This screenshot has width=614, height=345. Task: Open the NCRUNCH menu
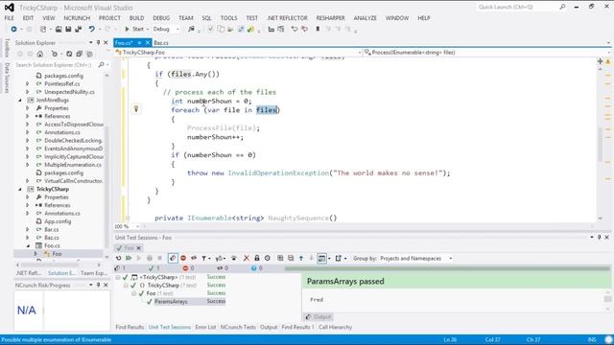tap(77, 18)
